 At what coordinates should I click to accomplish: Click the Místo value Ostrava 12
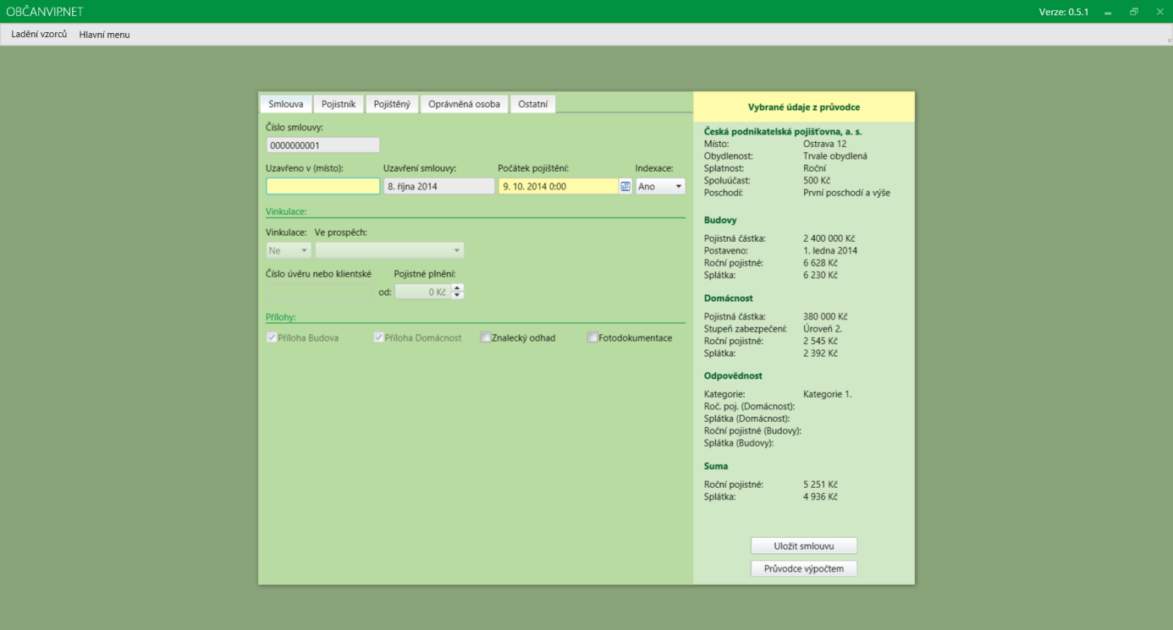825,144
